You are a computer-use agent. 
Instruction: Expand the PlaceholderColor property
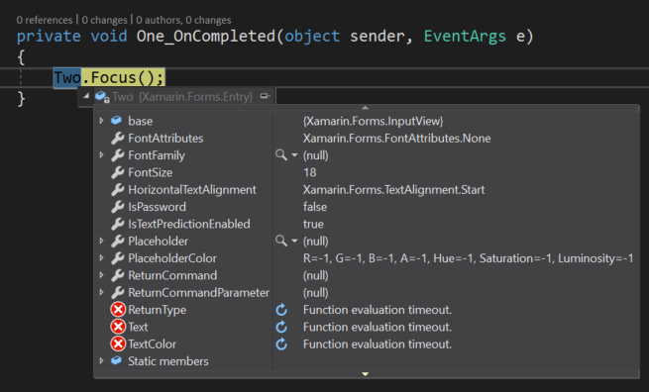[101, 257]
